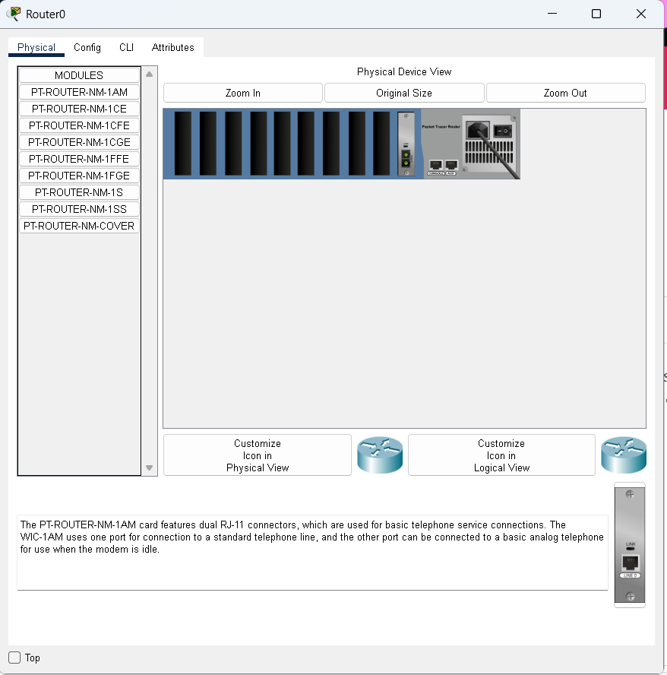
Task: Choose the PT-ROUTER-NM-1FGE module
Action: click(79, 176)
